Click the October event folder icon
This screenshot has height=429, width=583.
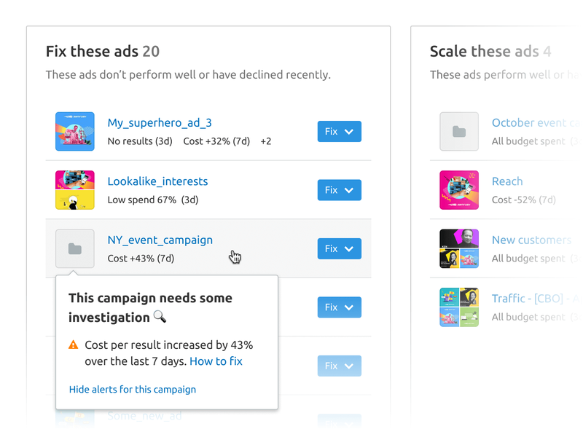[459, 132]
